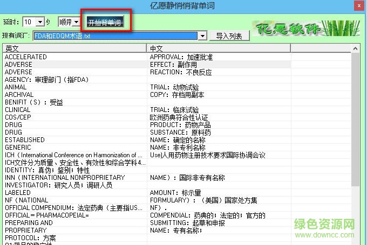The width and height of the screenshot is (367, 245).
Task: Open the delay seconds dropdown arrow
Action: (40, 22)
